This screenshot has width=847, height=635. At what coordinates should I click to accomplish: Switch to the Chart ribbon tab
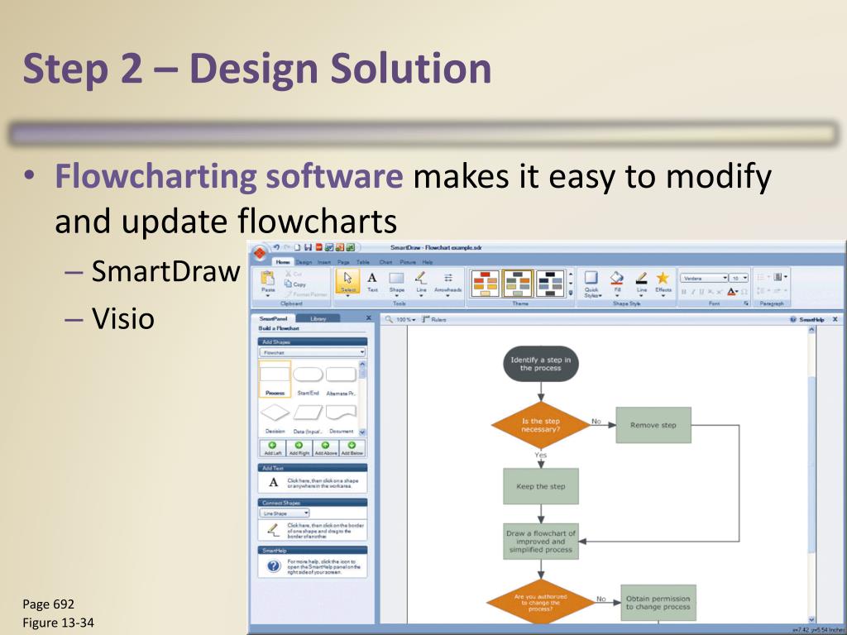click(385, 262)
